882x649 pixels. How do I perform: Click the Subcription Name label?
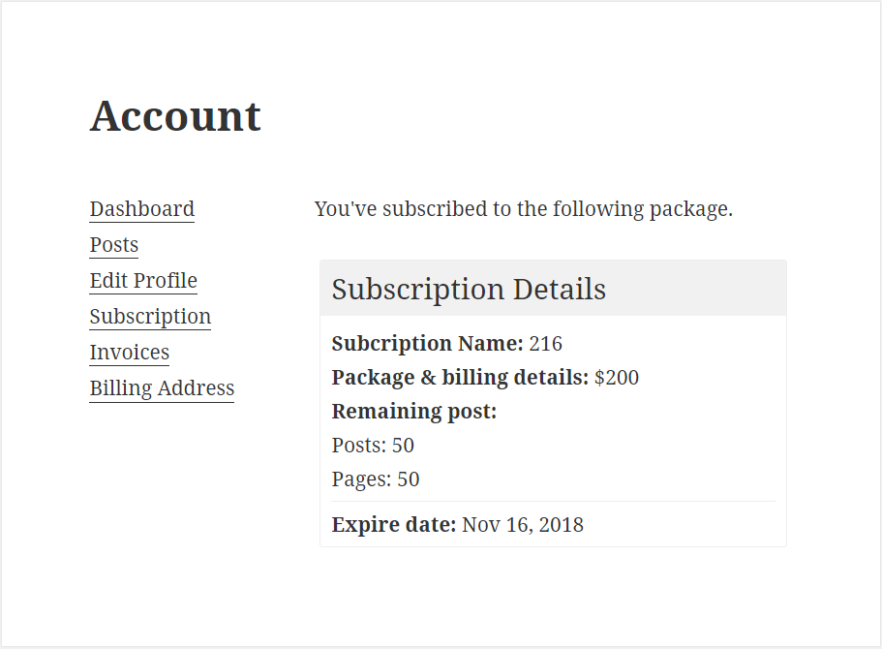(x=428, y=344)
